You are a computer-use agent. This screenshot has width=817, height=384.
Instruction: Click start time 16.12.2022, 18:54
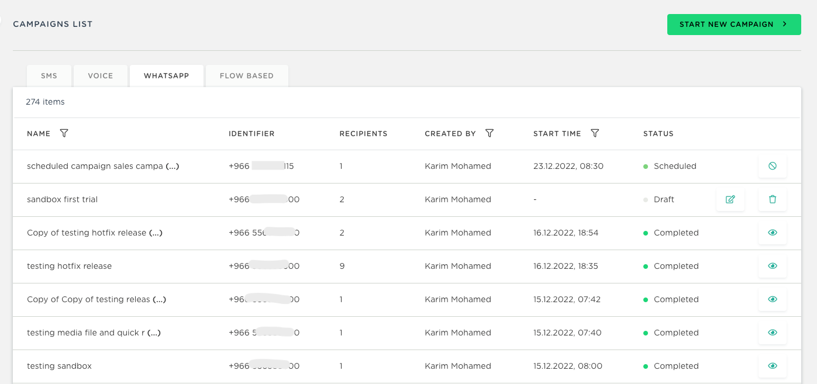pyautogui.click(x=566, y=233)
